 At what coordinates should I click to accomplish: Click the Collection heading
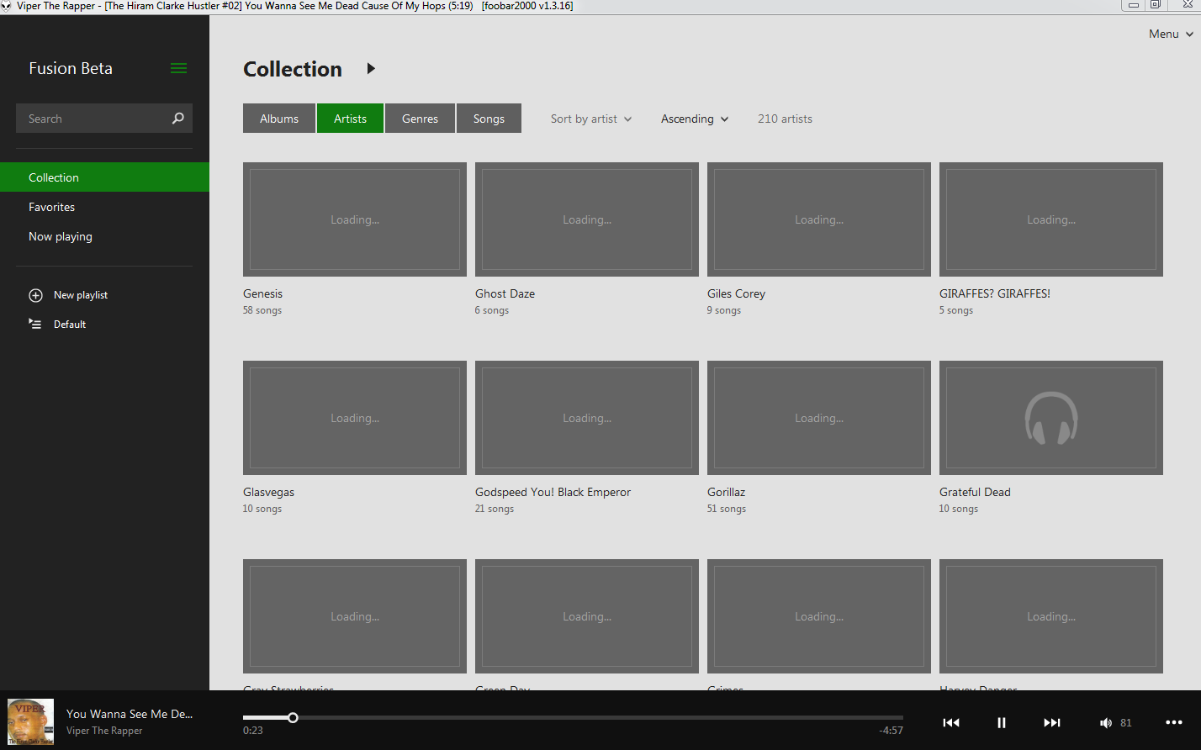(293, 69)
